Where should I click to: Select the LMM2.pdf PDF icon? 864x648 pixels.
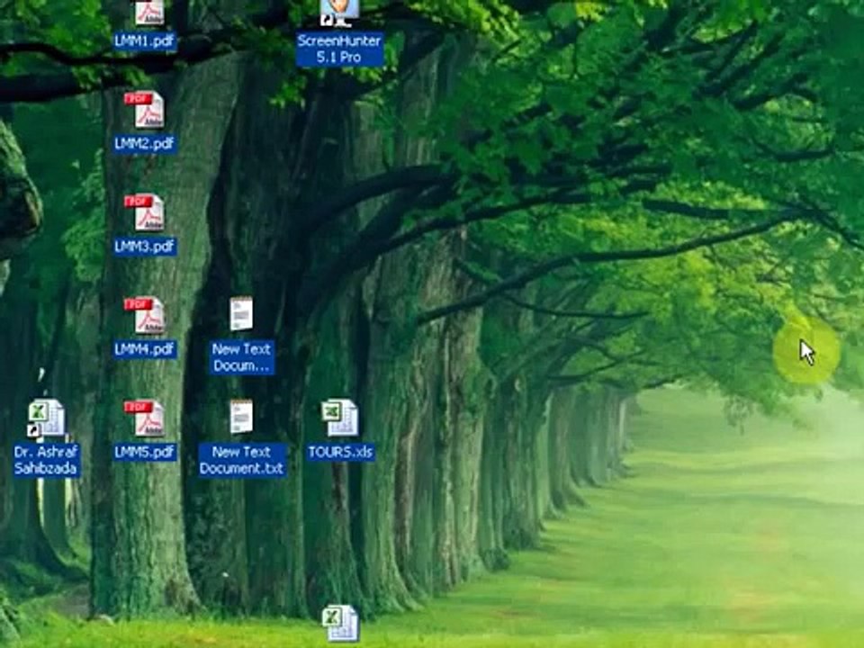tap(144, 109)
